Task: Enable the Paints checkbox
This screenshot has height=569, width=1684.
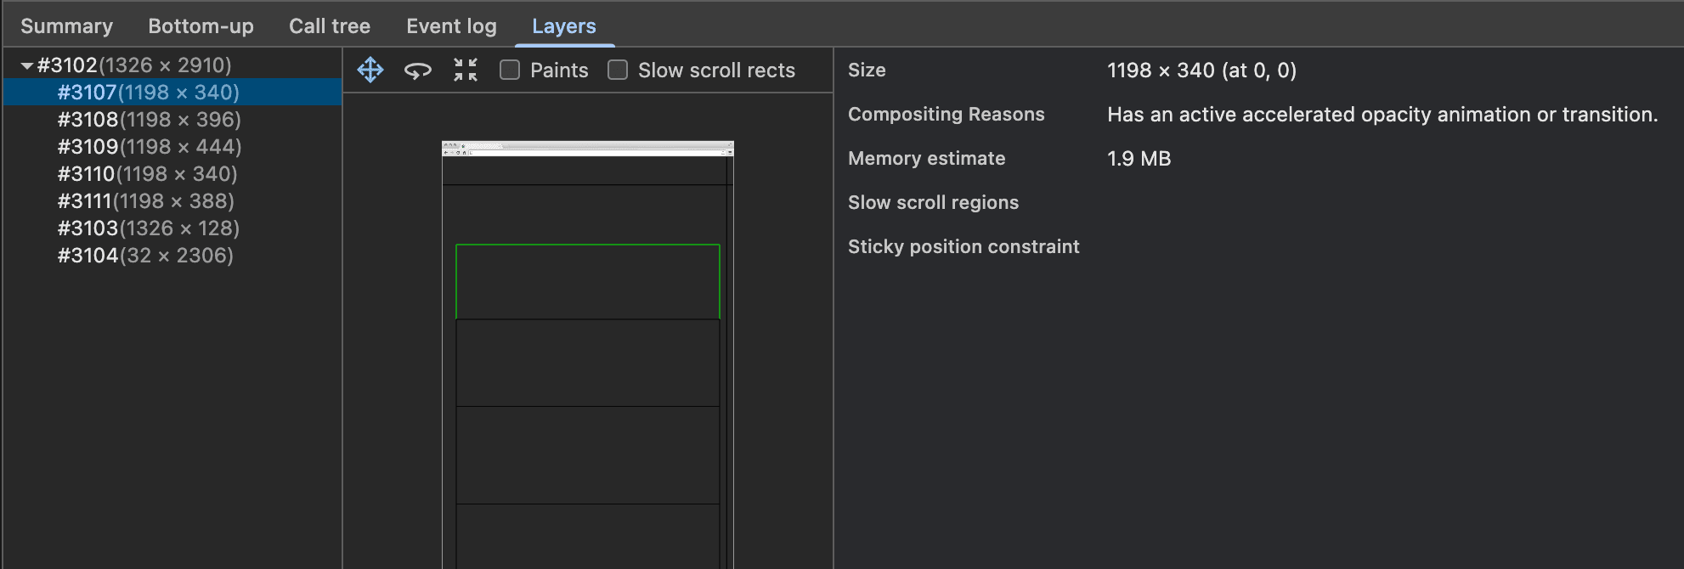Action: [509, 70]
